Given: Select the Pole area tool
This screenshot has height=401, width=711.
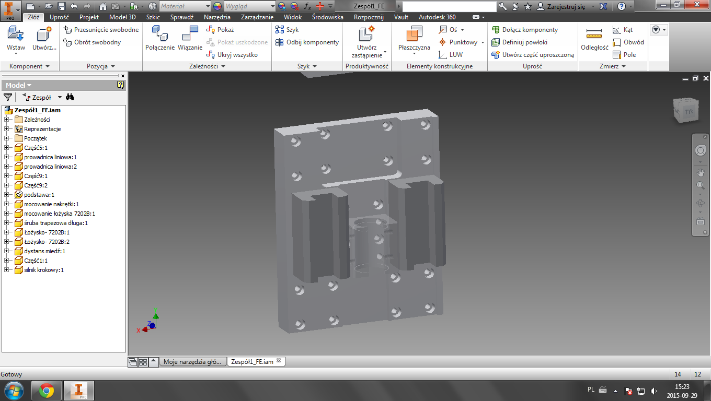Looking at the screenshot, I should [624, 55].
